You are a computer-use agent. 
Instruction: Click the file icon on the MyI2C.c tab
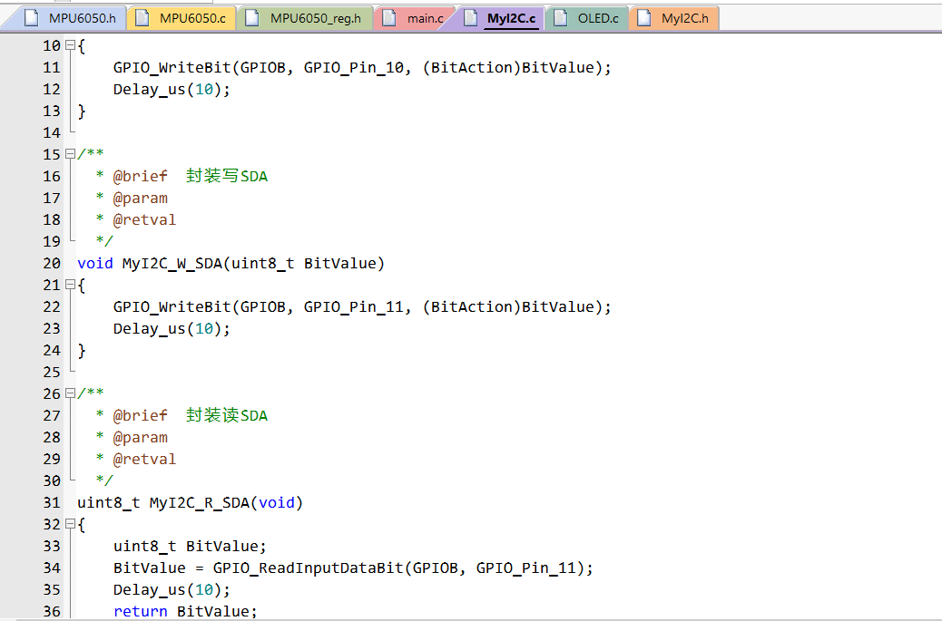coord(470,18)
